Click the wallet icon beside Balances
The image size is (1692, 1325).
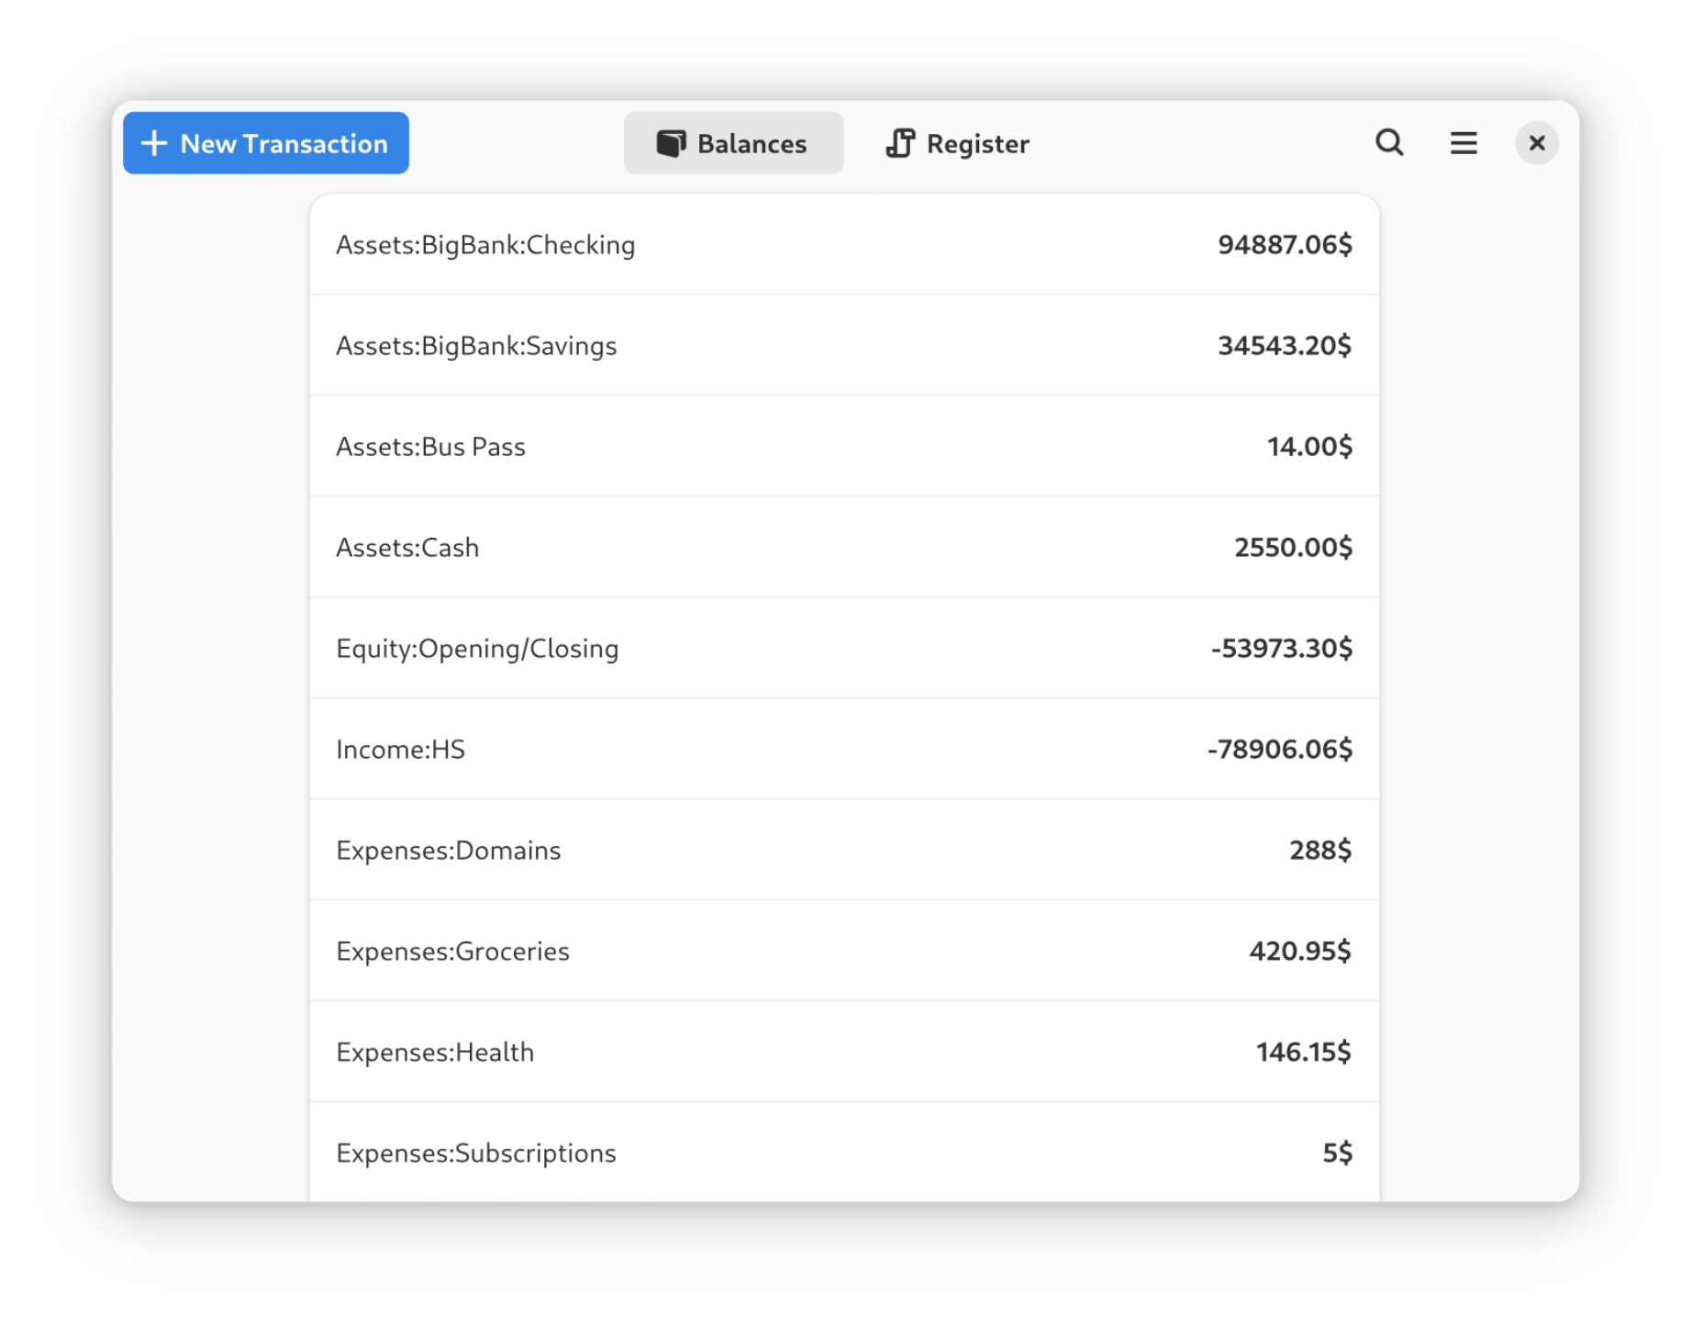671,143
